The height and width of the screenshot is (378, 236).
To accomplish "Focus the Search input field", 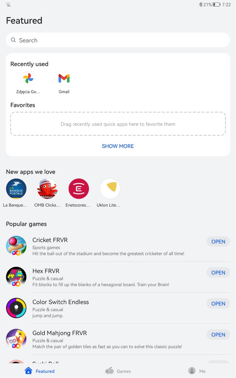I will (x=118, y=40).
